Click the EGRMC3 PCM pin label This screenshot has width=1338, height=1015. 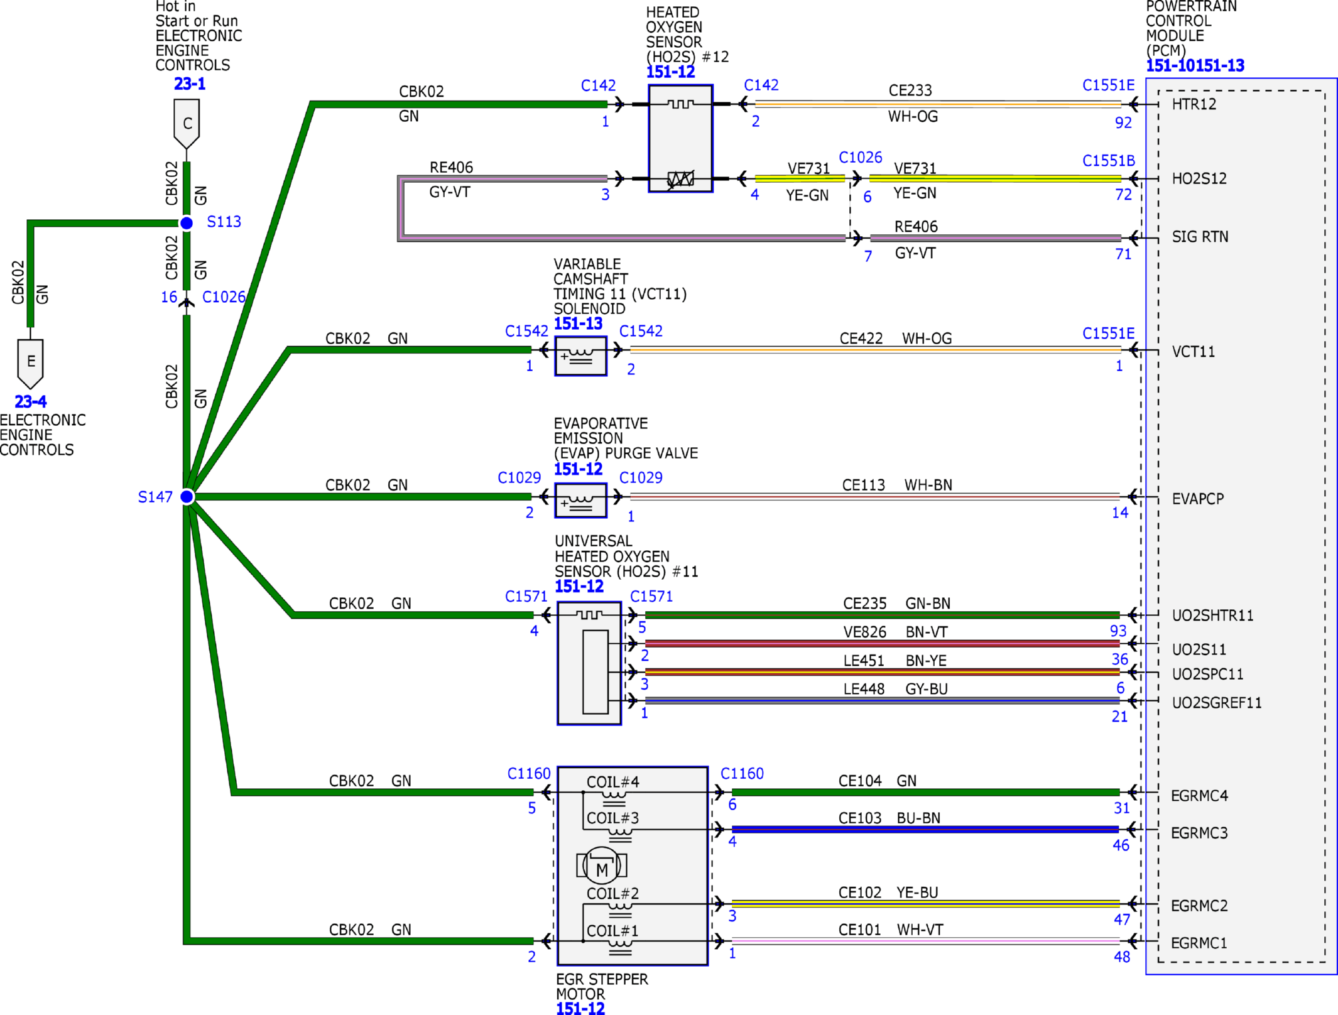tap(1199, 833)
